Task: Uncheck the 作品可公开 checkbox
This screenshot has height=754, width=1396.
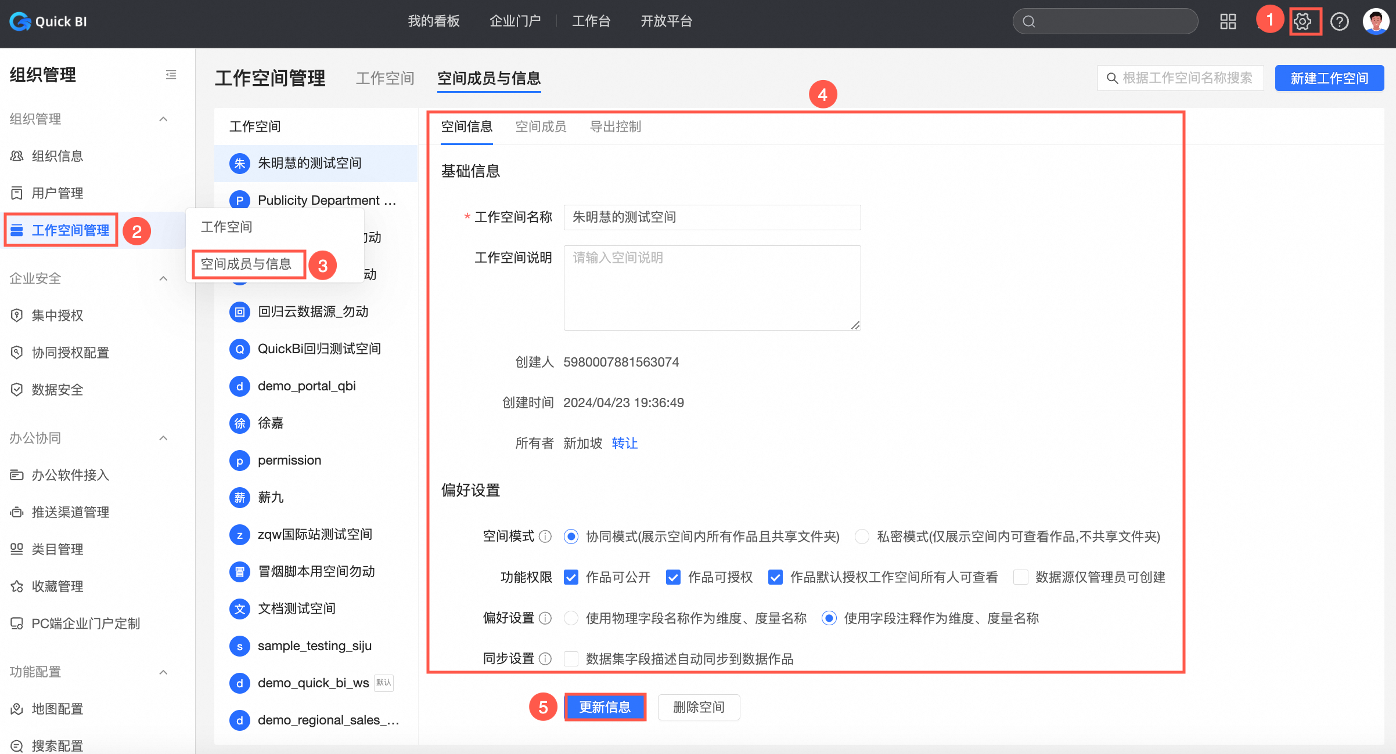Action: coord(571,577)
